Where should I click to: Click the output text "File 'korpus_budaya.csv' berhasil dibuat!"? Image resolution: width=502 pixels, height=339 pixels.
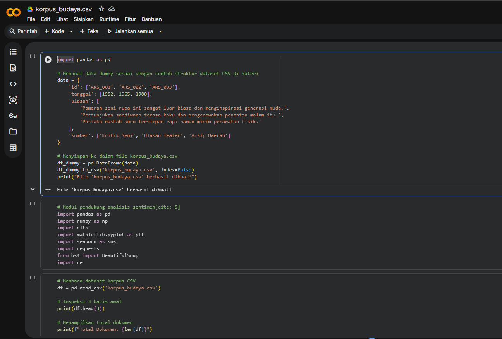click(x=114, y=190)
